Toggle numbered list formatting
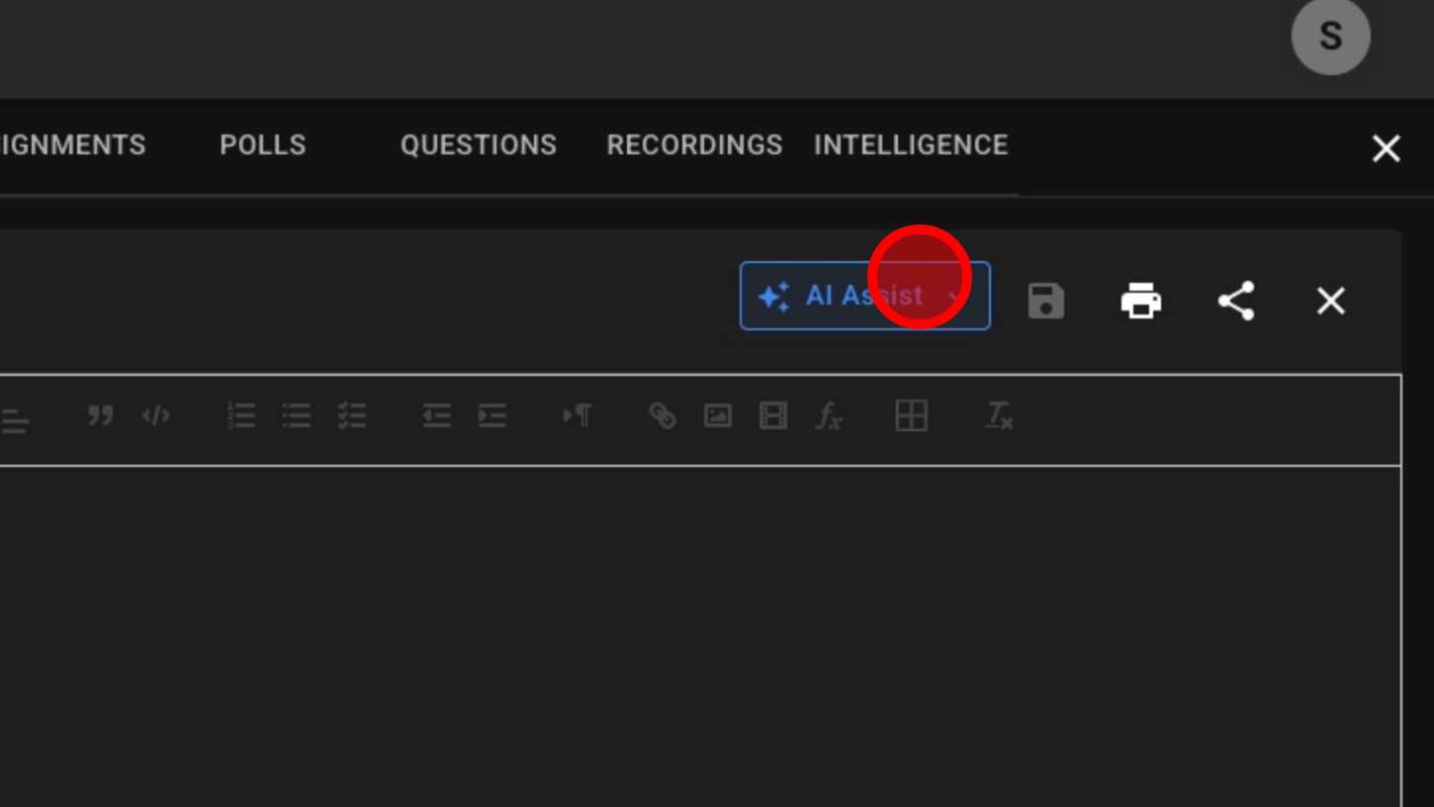The height and width of the screenshot is (807, 1434). click(241, 416)
